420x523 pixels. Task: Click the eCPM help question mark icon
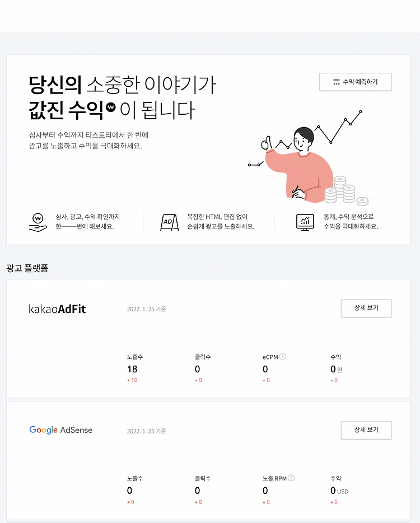pos(283,357)
